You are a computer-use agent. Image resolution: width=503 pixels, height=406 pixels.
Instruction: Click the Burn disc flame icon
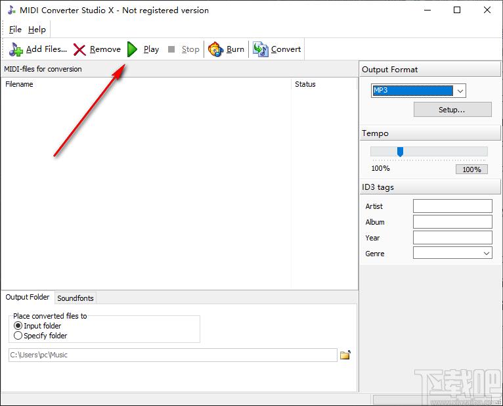215,49
